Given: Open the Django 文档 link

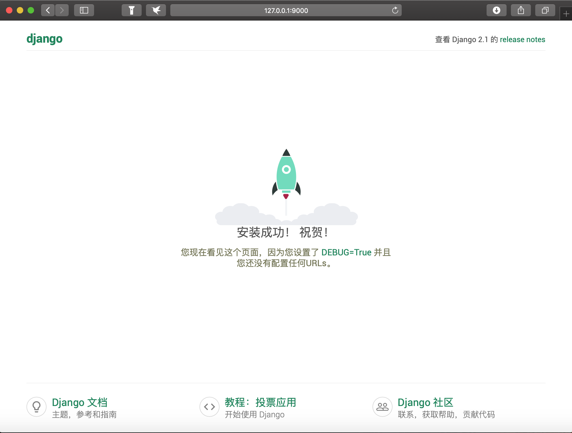Looking at the screenshot, I should click(x=80, y=402).
